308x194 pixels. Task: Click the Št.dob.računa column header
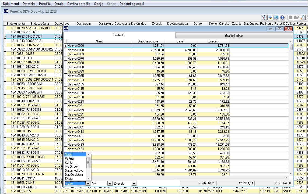pos(40,24)
